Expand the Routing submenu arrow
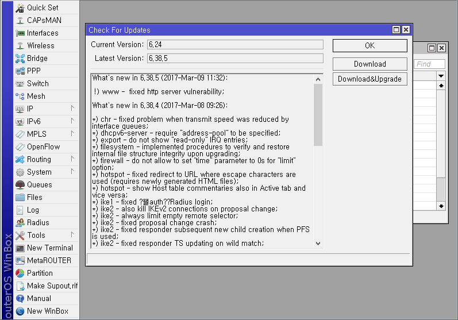 pos(72,159)
